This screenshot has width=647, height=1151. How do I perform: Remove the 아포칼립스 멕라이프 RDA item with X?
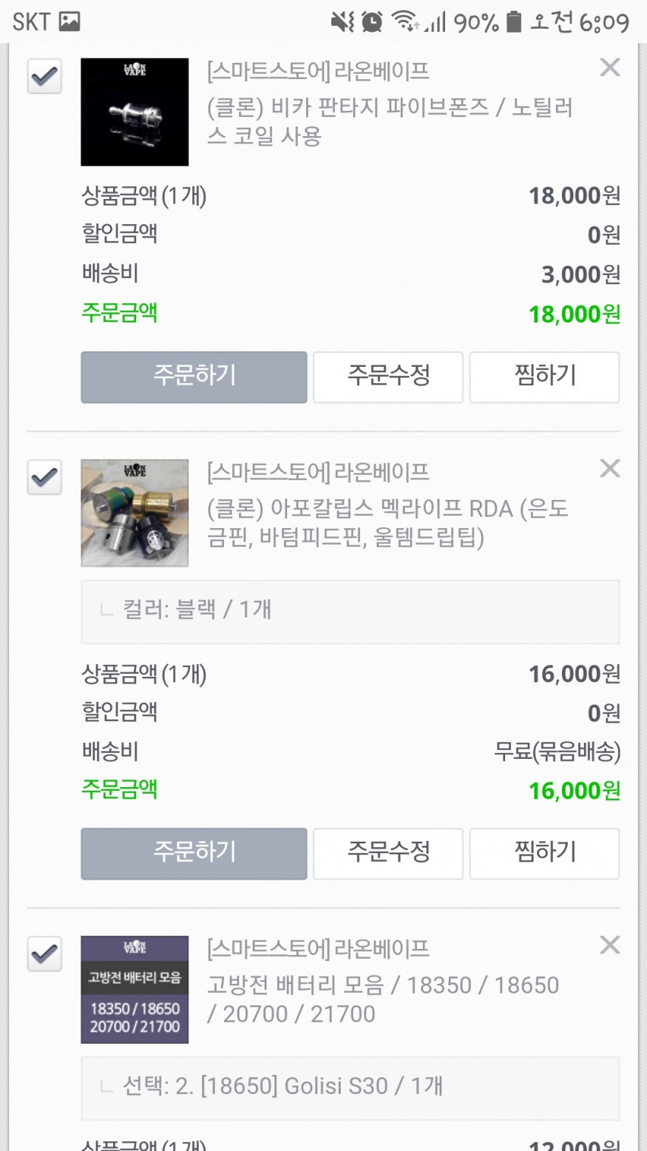coord(609,468)
